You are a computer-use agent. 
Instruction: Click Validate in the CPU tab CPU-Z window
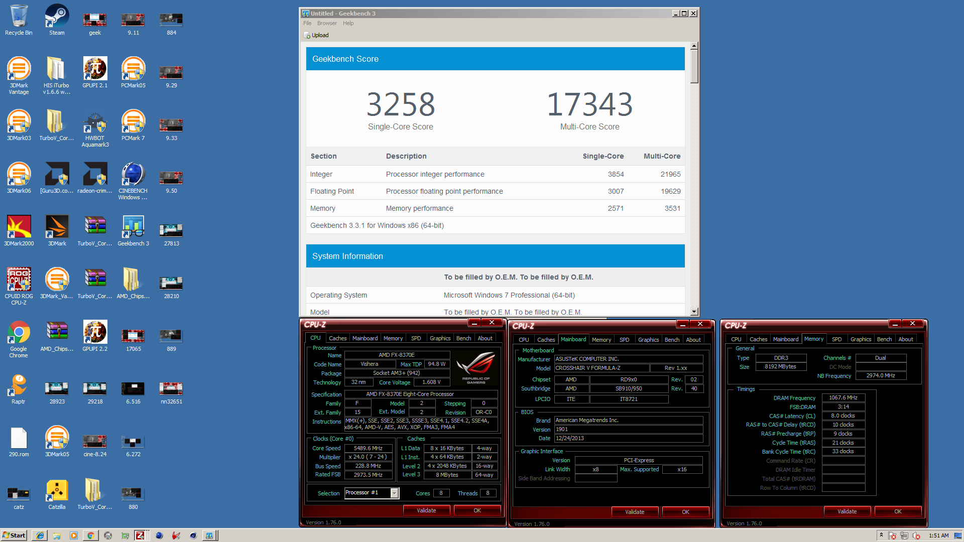[x=426, y=510]
